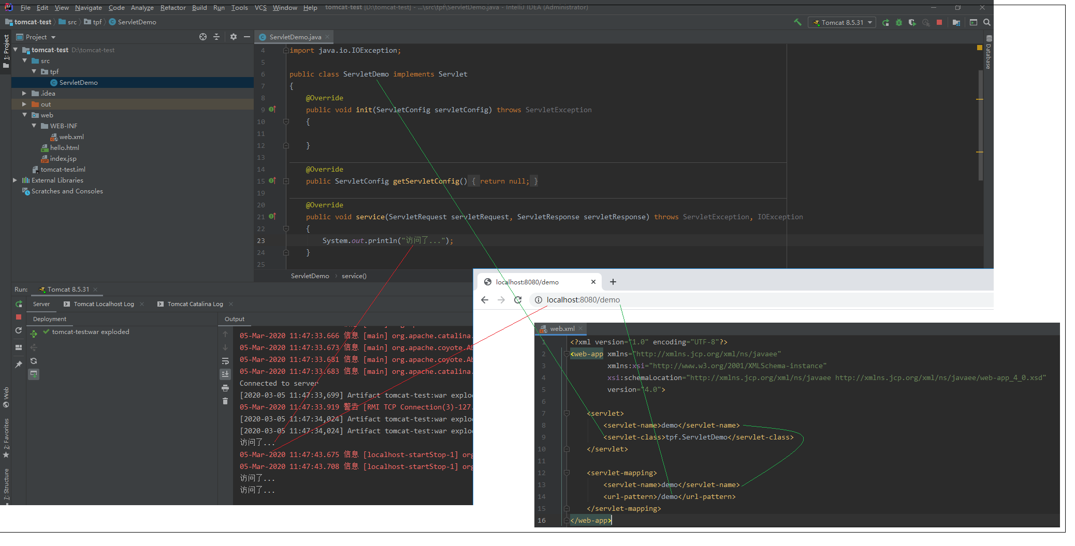Viewport: 1075px width, 546px height.
Task: Toggle the 1: Project side panel button
Action: [6, 51]
